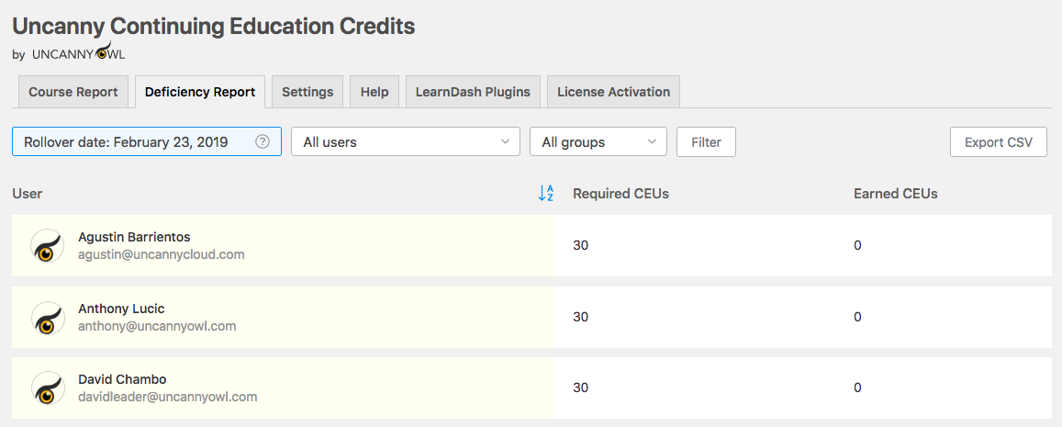
Task: Open the LearnDash Plugins tab
Action: pos(473,92)
